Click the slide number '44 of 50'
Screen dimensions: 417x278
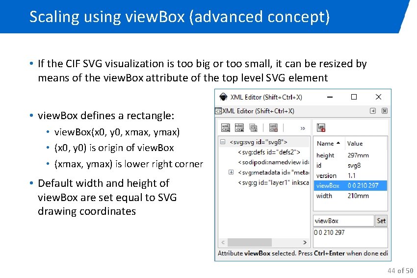(x=400, y=271)
